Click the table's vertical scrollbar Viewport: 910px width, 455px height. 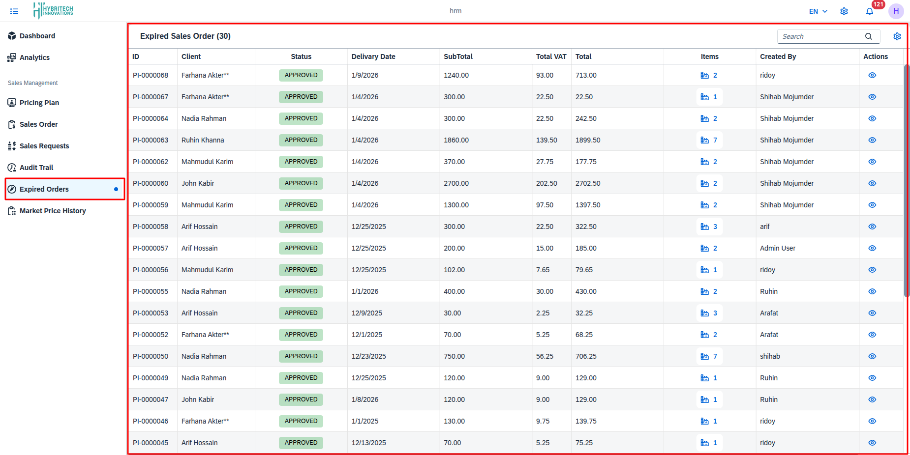tap(906, 182)
